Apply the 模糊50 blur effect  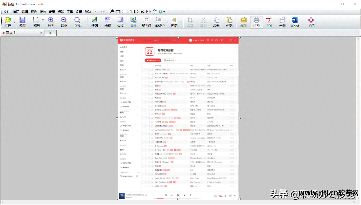click(x=159, y=21)
